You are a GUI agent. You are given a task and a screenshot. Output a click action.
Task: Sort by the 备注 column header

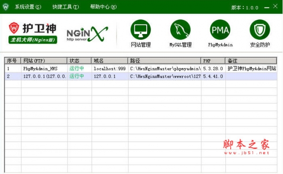[251, 61]
